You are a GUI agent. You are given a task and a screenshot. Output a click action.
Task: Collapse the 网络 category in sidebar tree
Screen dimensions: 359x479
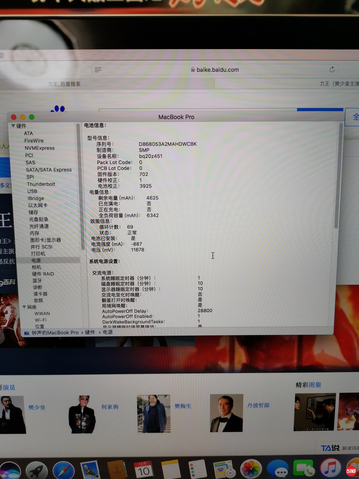(24, 307)
